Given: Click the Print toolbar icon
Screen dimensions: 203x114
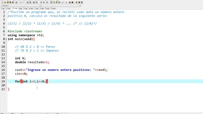Looking at the screenshot, I should [16, 2].
